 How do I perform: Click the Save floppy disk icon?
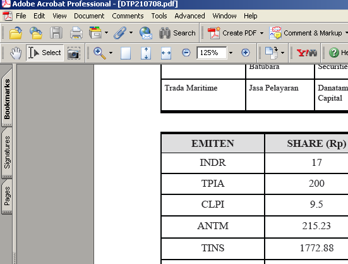tap(56, 33)
